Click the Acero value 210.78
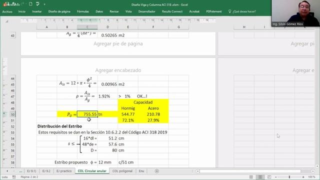Image resolution: width=320 pixels, height=180 pixels. (153, 114)
